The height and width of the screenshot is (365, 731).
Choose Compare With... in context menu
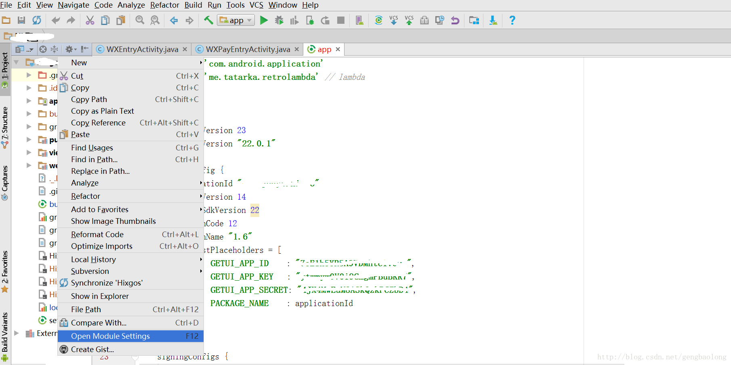[x=130, y=323]
